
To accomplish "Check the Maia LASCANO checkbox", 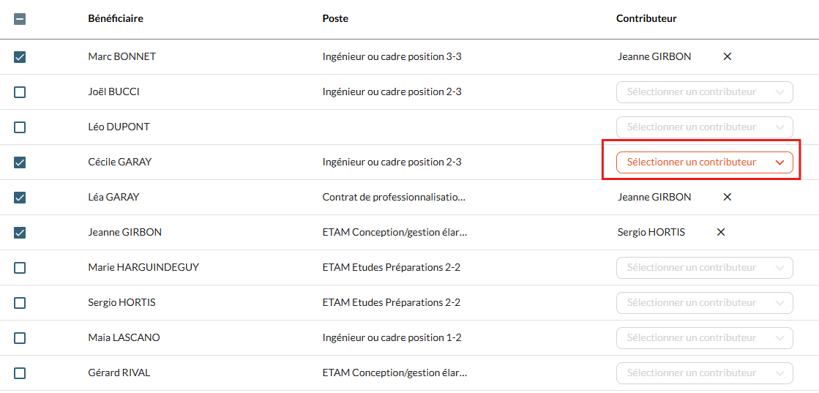I will pyautogui.click(x=20, y=338).
